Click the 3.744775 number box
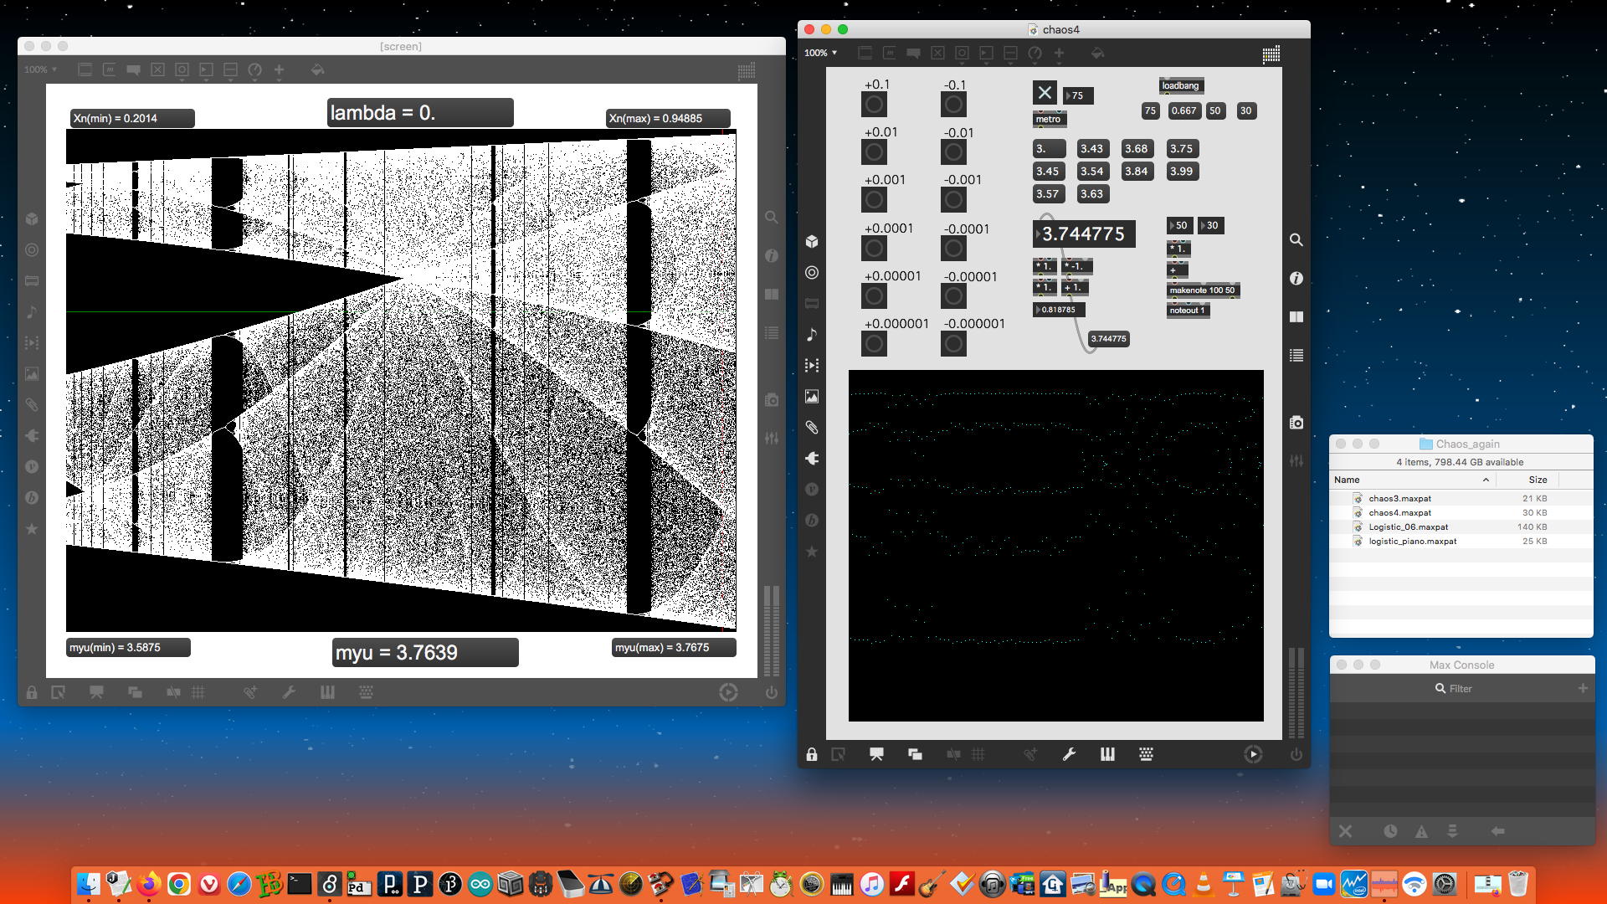Image resolution: width=1607 pixels, height=904 pixels. click(1084, 234)
